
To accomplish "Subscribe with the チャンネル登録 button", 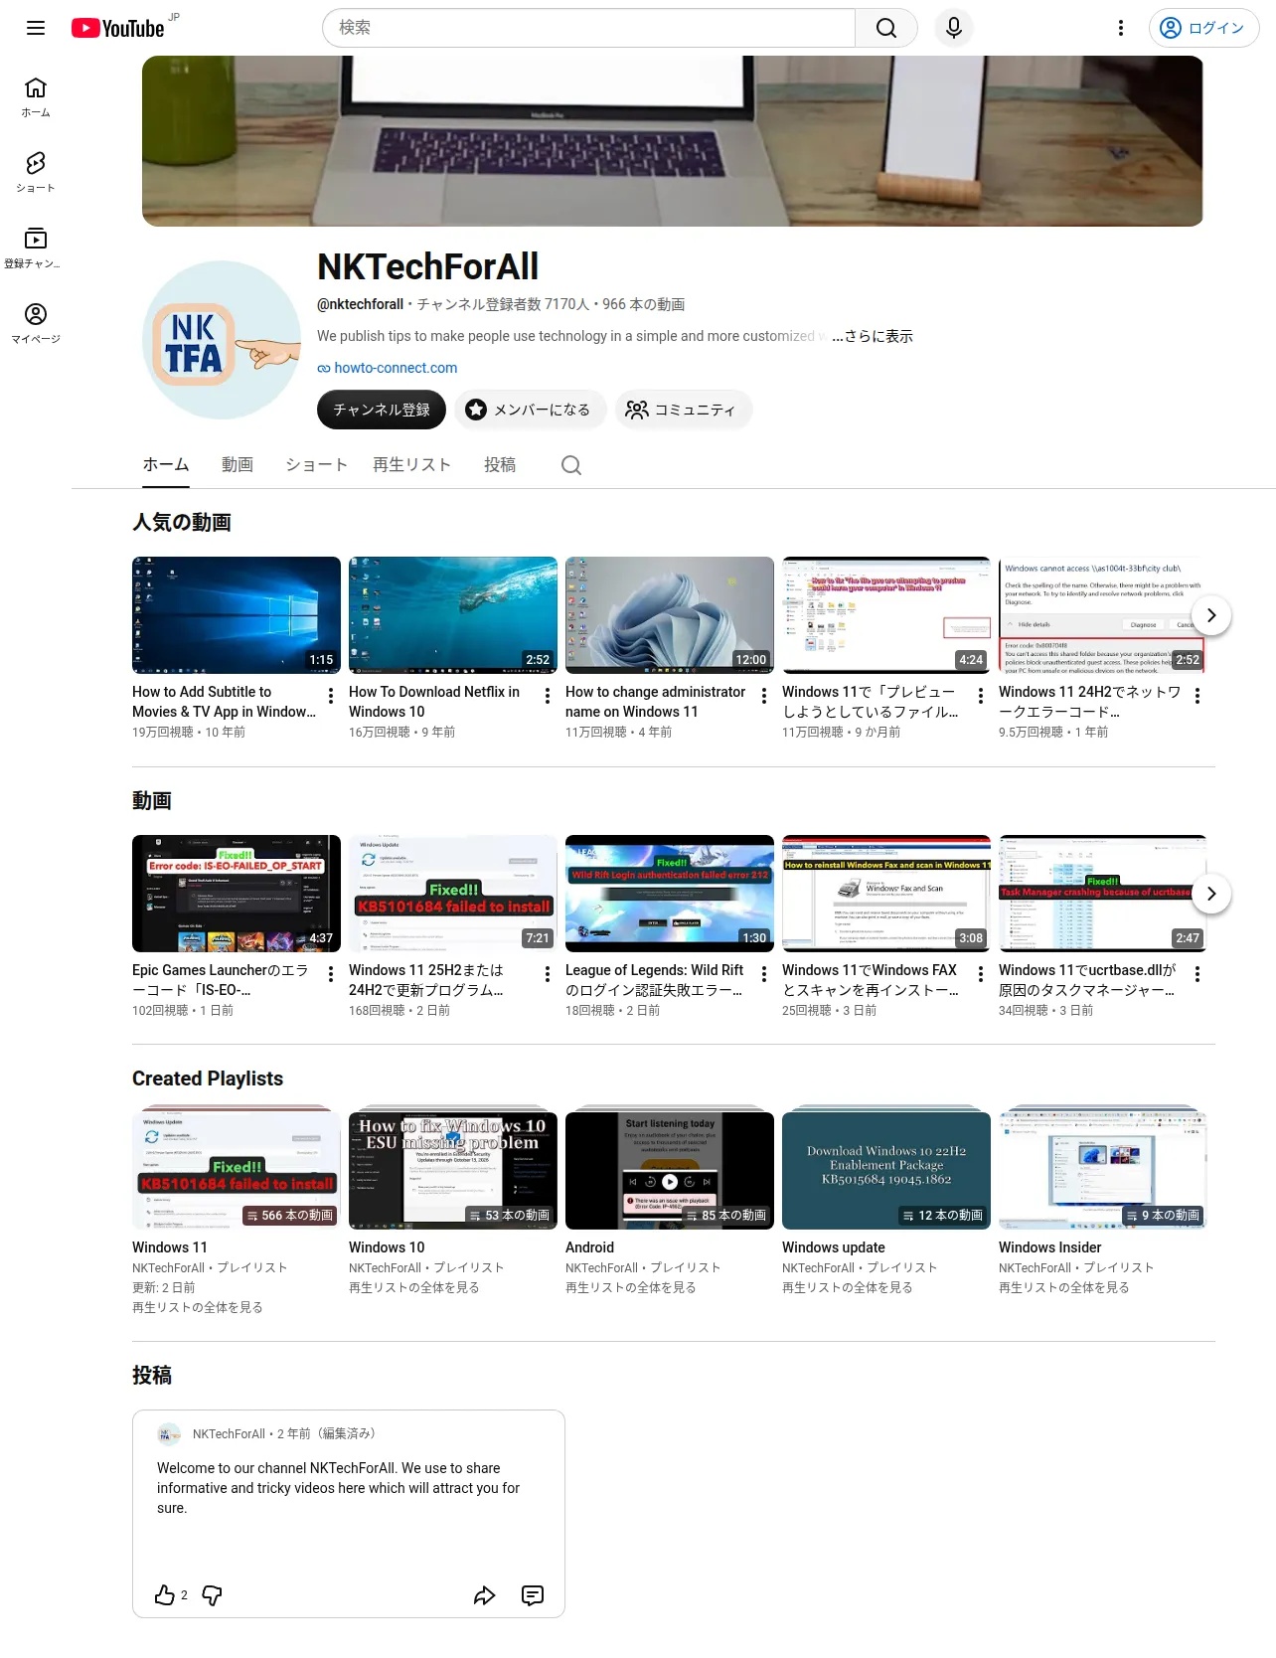I will point(382,410).
